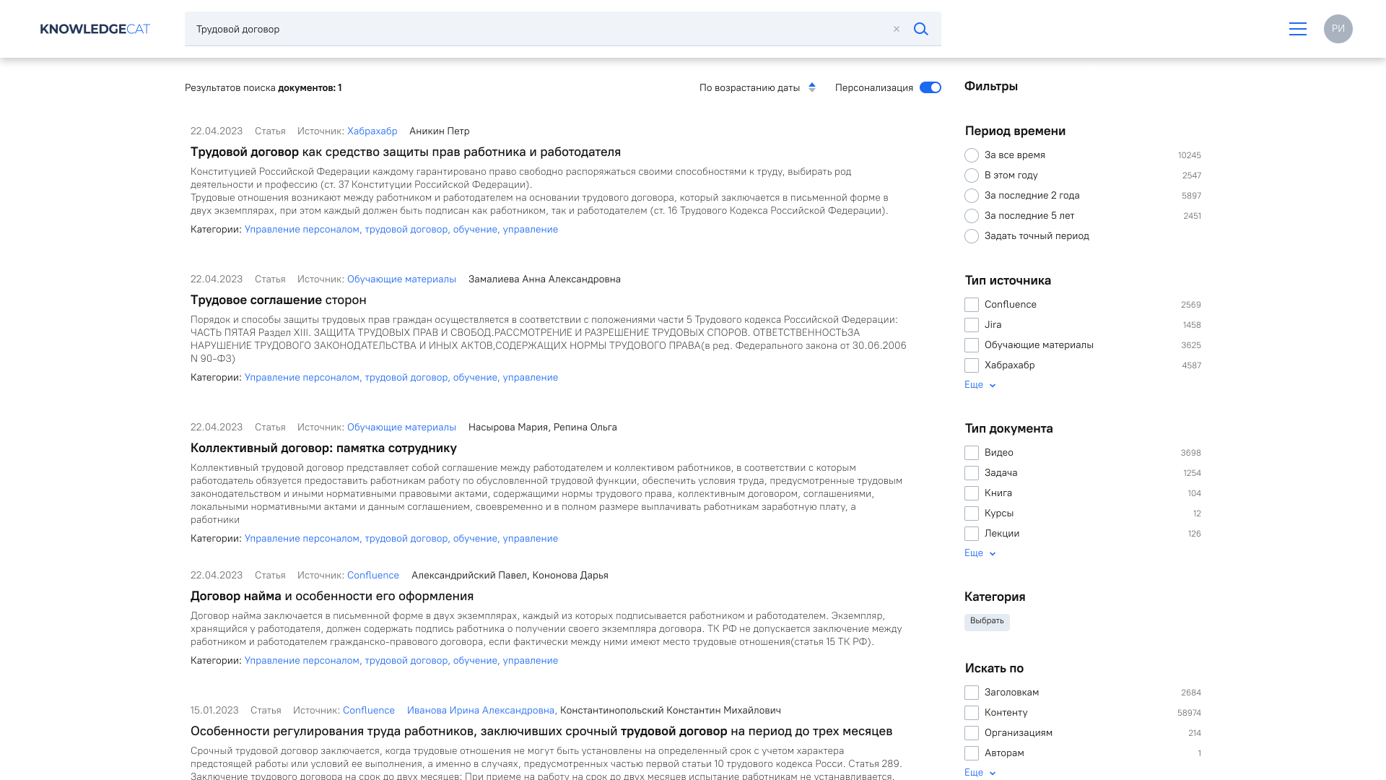Open Confluence source link by Александрийский

tap(372, 576)
